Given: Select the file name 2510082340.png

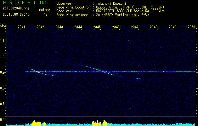Looking at the screenshot, I should point(16,8).
